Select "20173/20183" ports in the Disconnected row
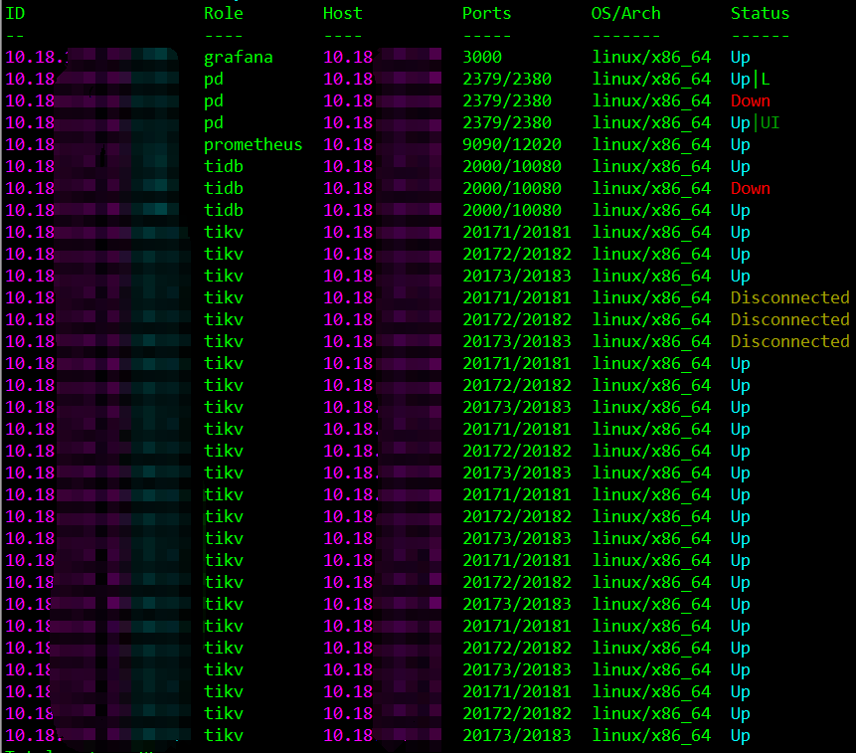The image size is (856, 753). pos(516,341)
